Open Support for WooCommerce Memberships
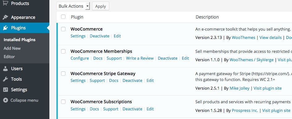The height and width of the screenshot is (119, 292). [x=114, y=58]
